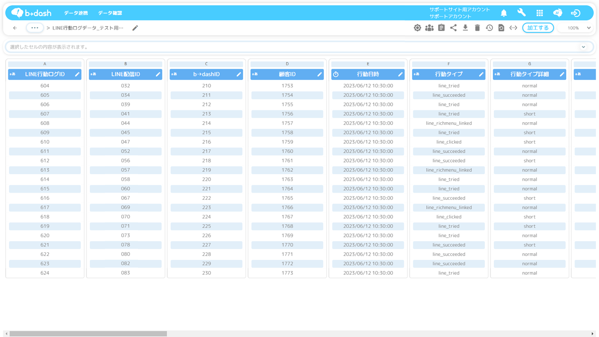Select the short cell in row 607

coord(530,114)
